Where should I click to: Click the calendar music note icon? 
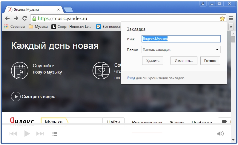click(20, 71)
